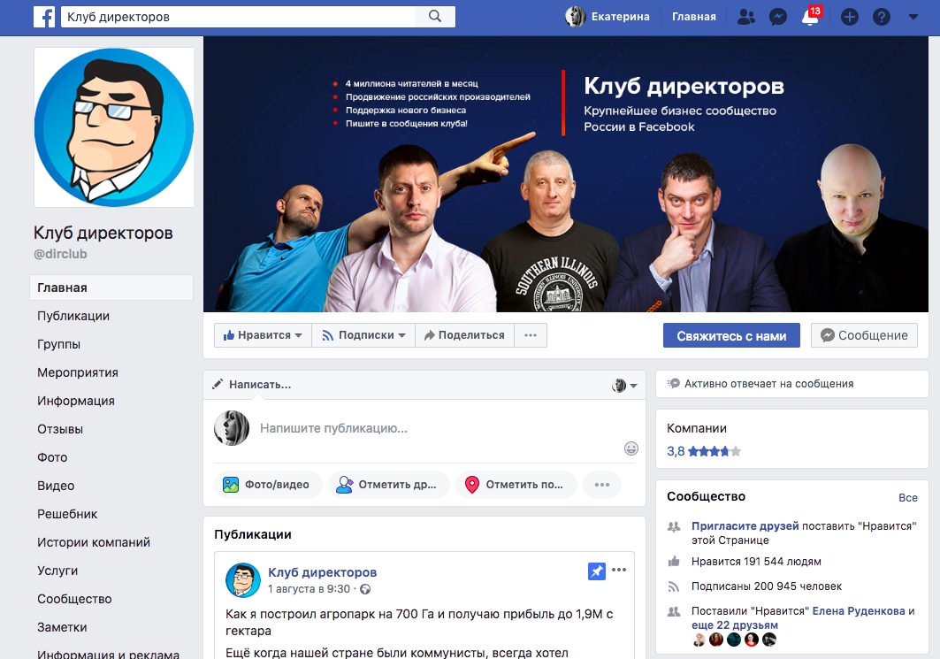940x659 pixels.
Task: Open Информация in the left sidebar
Action: (75, 401)
